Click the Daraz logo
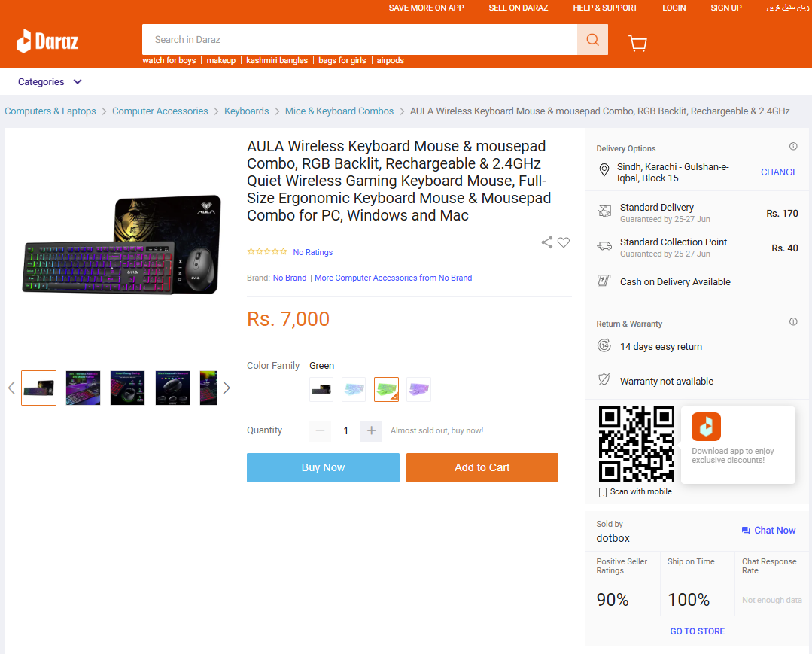The image size is (812, 654). click(47, 41)
